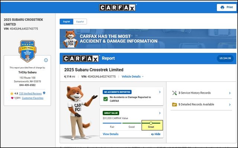238x148 pixels.
Task: Click the GREAT VALUE badge
Action: (111, 113)
